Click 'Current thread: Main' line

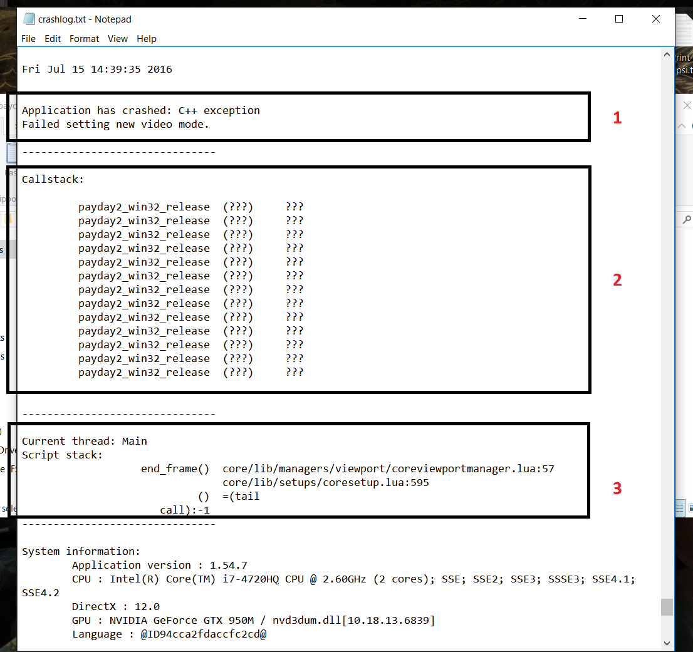pyautogui.click(x=85, y=442)
